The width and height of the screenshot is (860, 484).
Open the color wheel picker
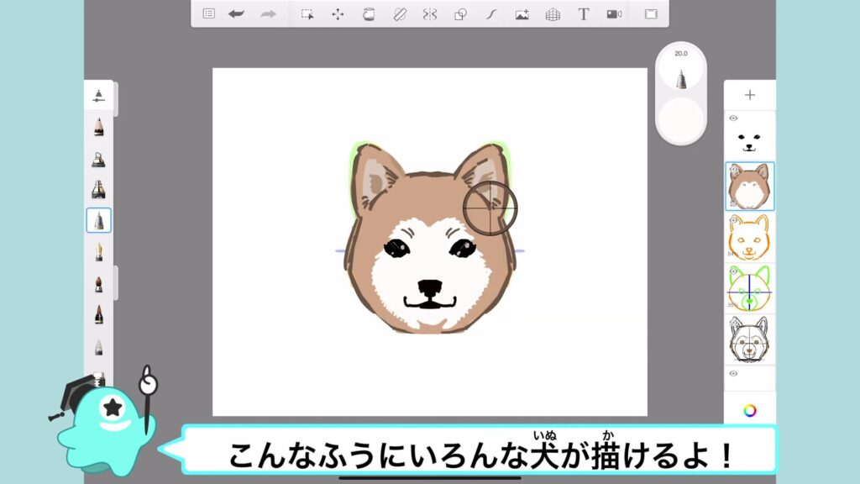(750, 410)
